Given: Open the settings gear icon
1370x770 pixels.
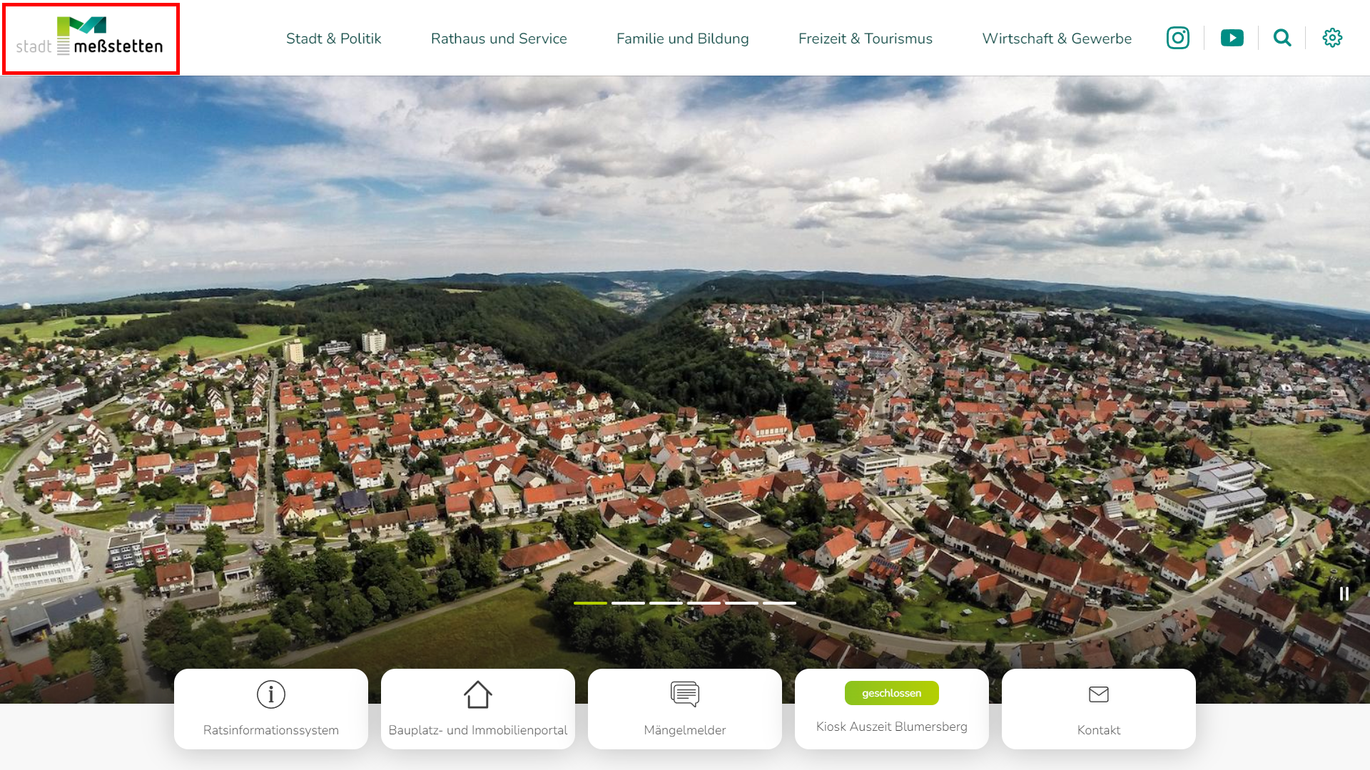Looking at the screenshot, I should pos(1331,38).
